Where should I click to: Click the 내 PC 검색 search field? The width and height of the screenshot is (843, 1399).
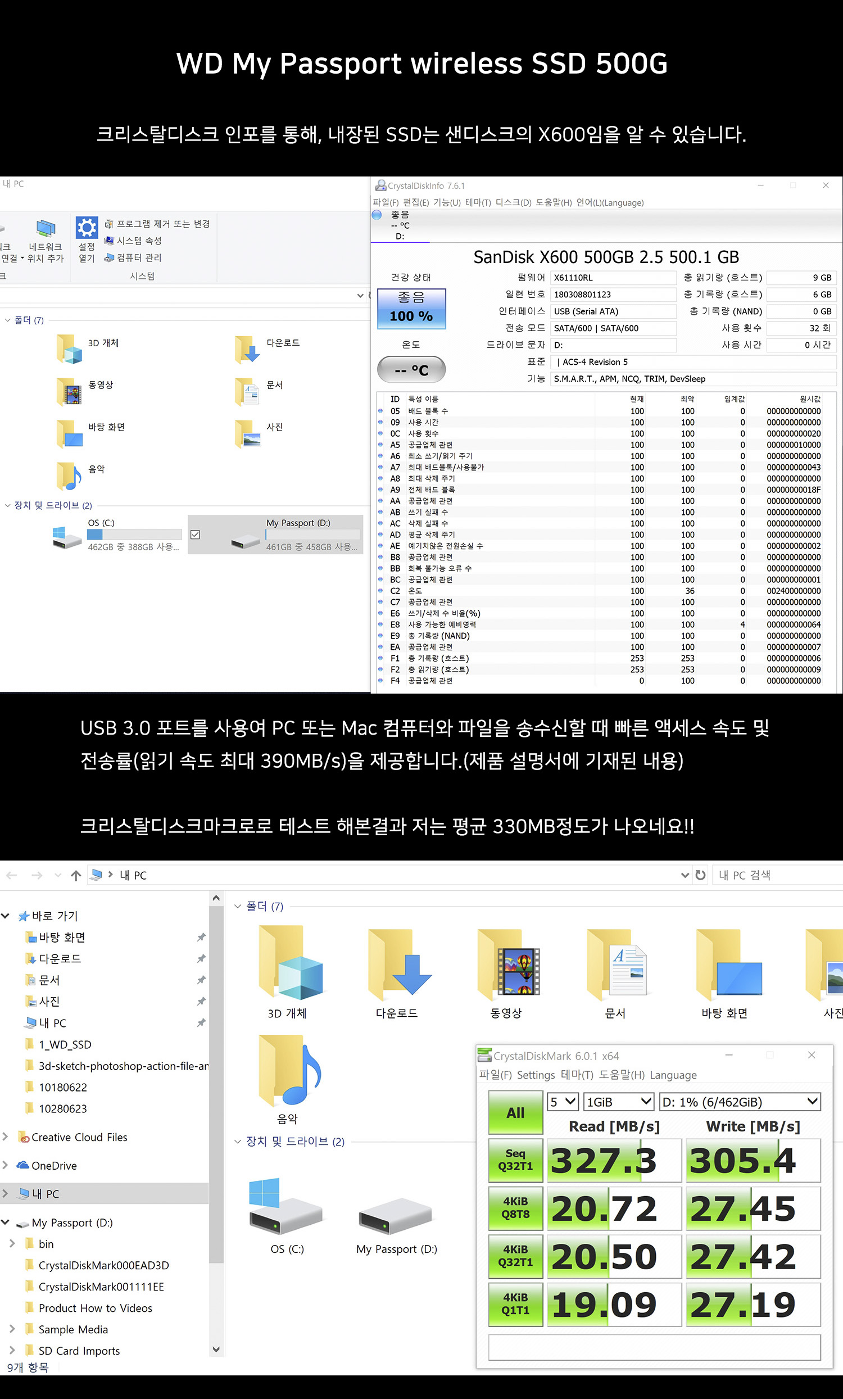pos(777,875)
